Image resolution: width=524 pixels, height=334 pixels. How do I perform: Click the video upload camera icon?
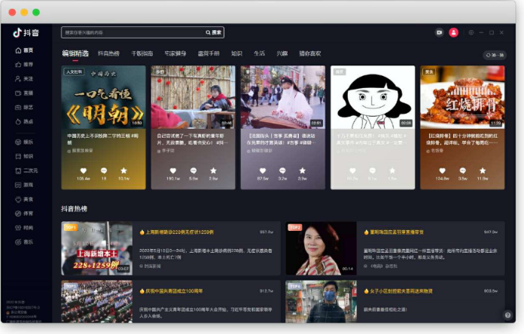point(439,32)
